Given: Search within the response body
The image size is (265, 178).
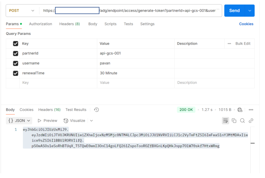Looking at the screenshot, I should (x=242, y=121).
